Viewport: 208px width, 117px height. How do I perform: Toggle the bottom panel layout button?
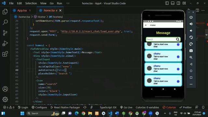click(x=173, y=3)
